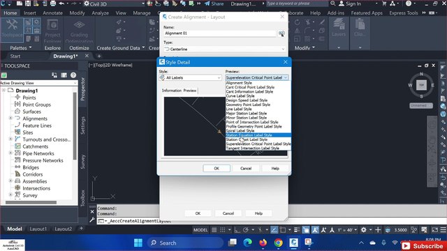Click the Sign In button
Image resolution: width=447 pixels, height=251 pixels.
[x=350, y=3]
